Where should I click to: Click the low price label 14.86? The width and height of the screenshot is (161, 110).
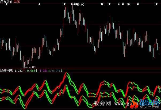tap(31, 67)
